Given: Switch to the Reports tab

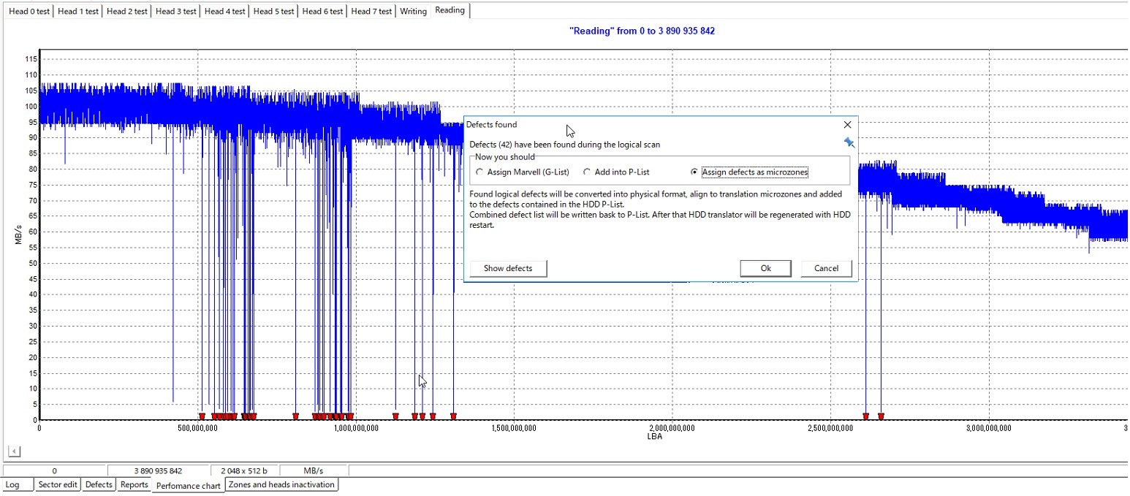Looking at the screenshot, I should pos(134,485).
